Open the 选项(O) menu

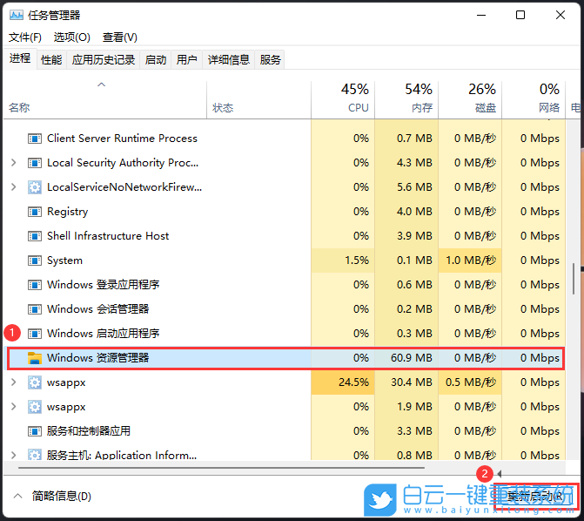pyautogui.click(x=72, y=37)
